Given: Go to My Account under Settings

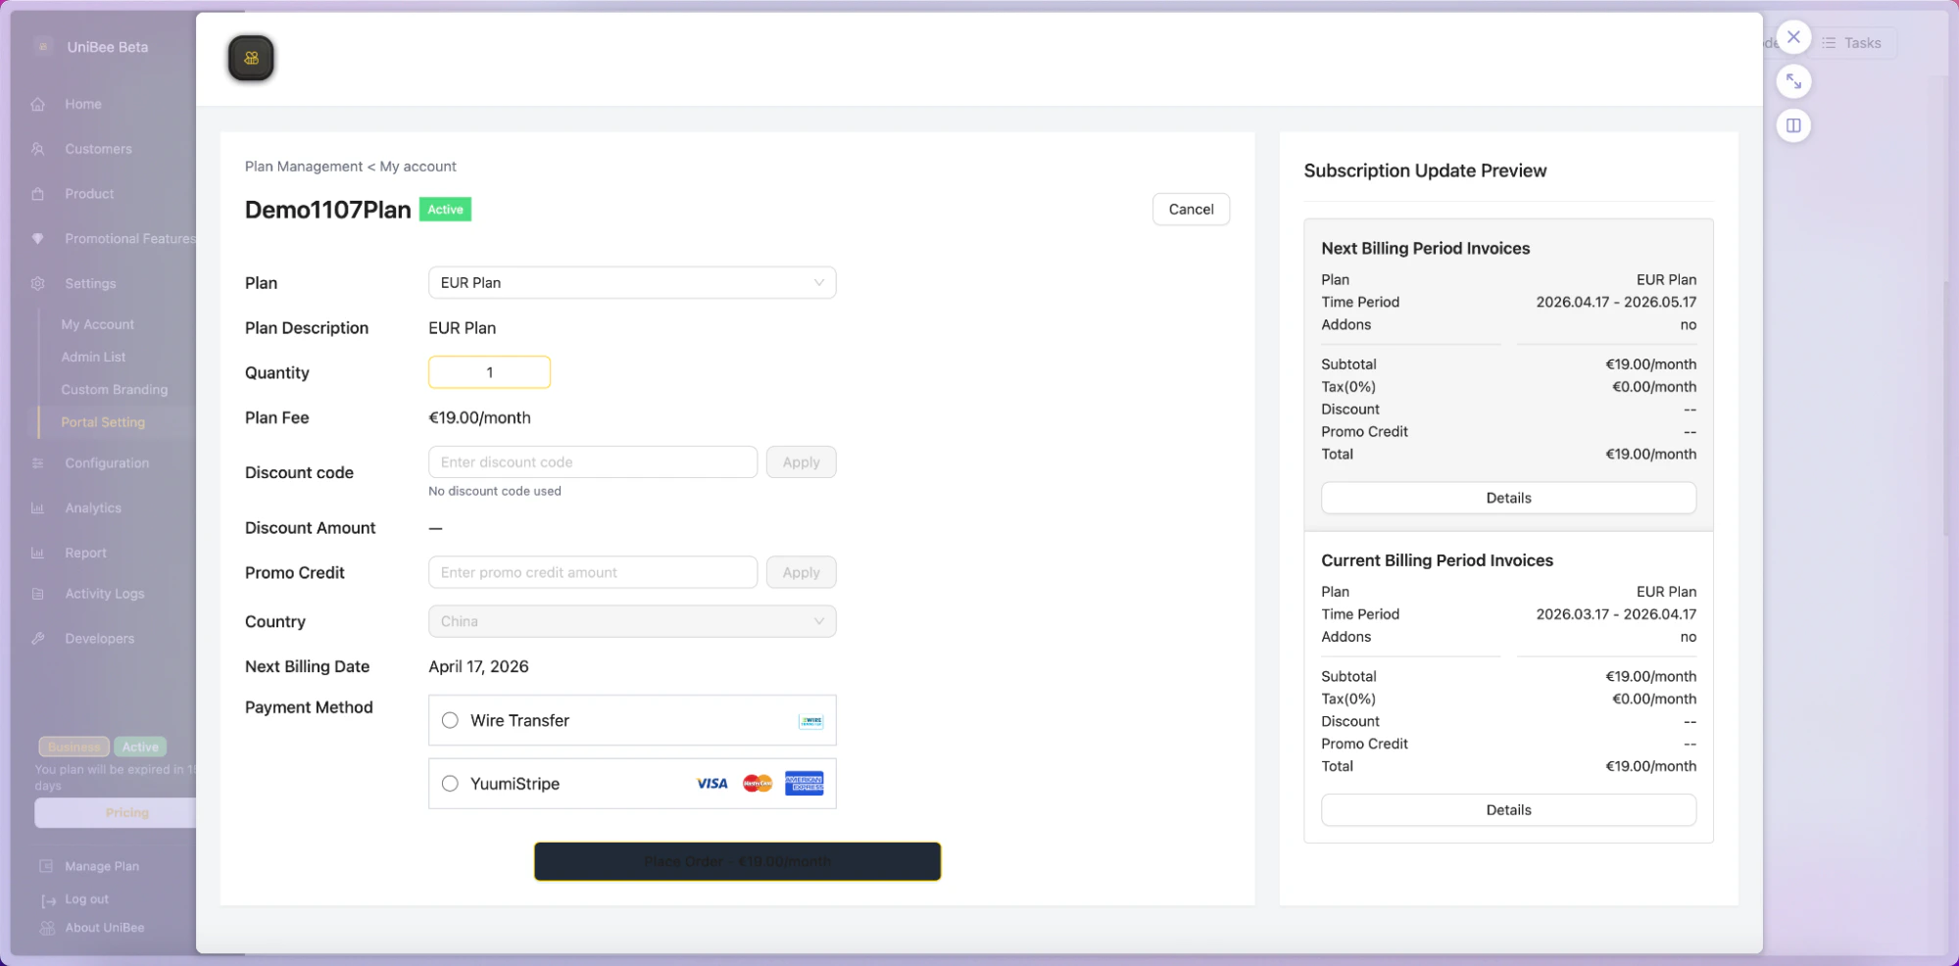Looking at the screenshot, I should coord(97,324).
